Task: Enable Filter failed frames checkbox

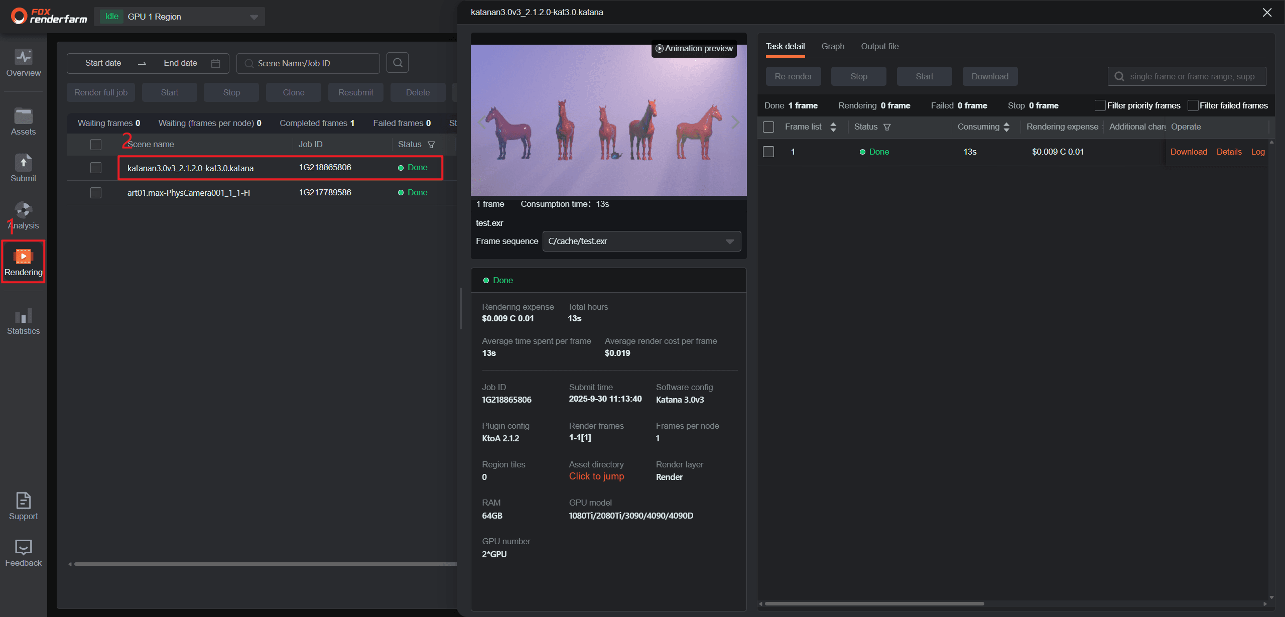Action: [x=1193, y=105]
